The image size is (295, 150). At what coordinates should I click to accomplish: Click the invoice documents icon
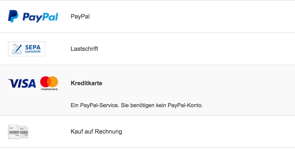pos(18,131)
